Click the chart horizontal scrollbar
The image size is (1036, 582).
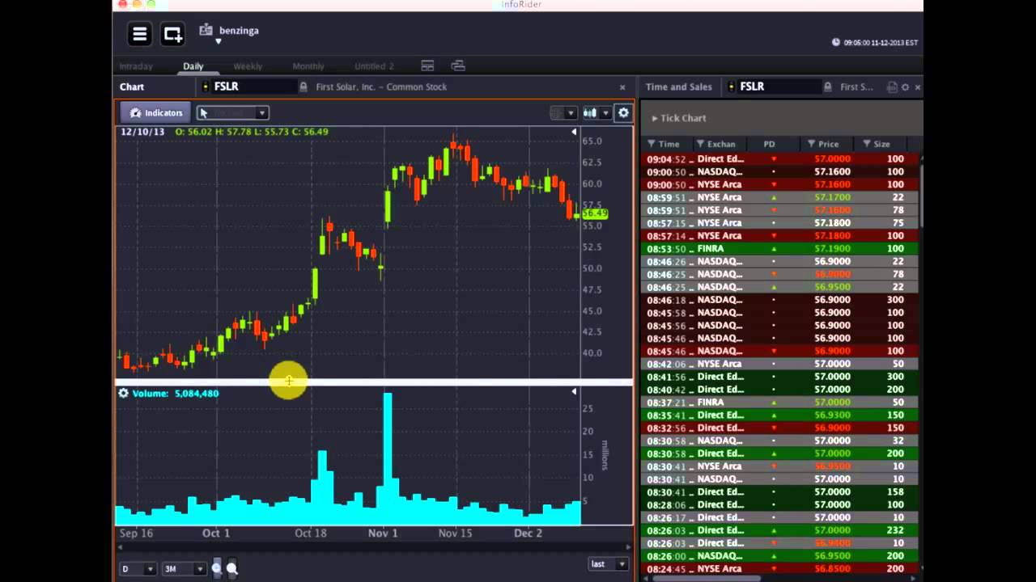pos(373,548)
